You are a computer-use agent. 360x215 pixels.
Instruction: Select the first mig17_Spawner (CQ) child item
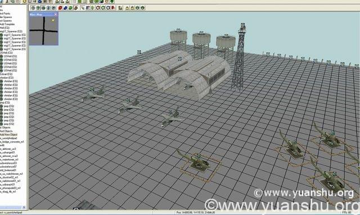[15, 35]
